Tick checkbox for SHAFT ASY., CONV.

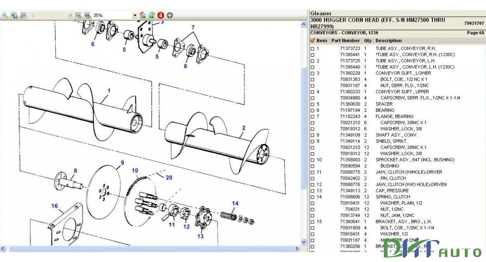pos(312,135)
